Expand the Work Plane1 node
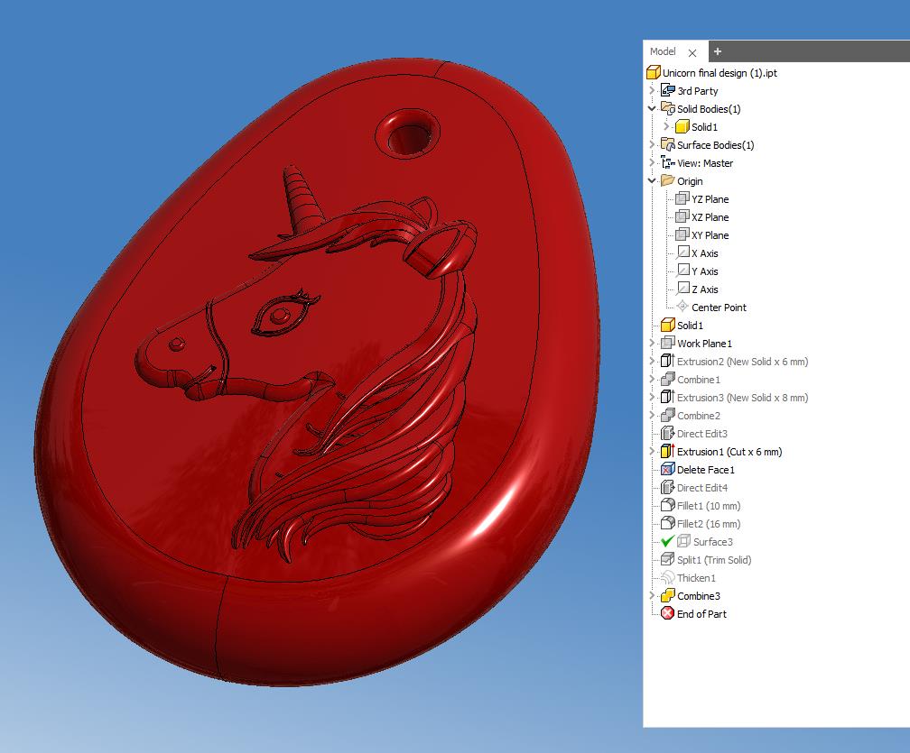Viewport: 910px width, 753px height. 652,344
